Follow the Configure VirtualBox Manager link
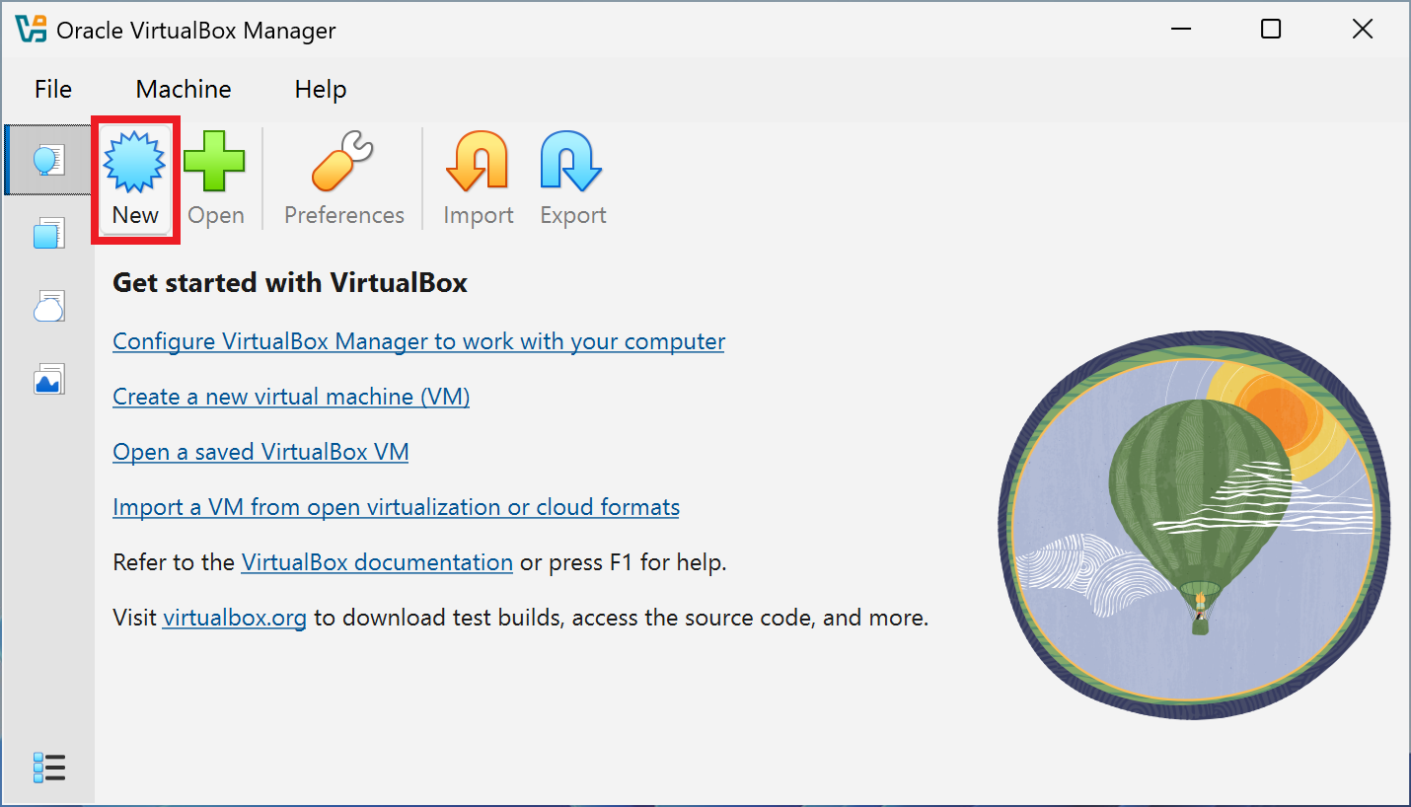The image size is (1411, 807). click(418, 340)
